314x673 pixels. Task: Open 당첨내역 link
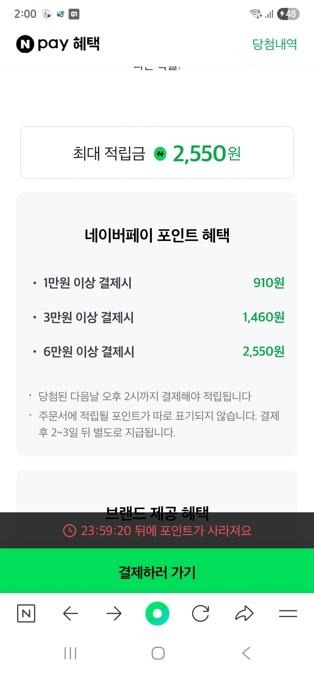pos(274,44)
